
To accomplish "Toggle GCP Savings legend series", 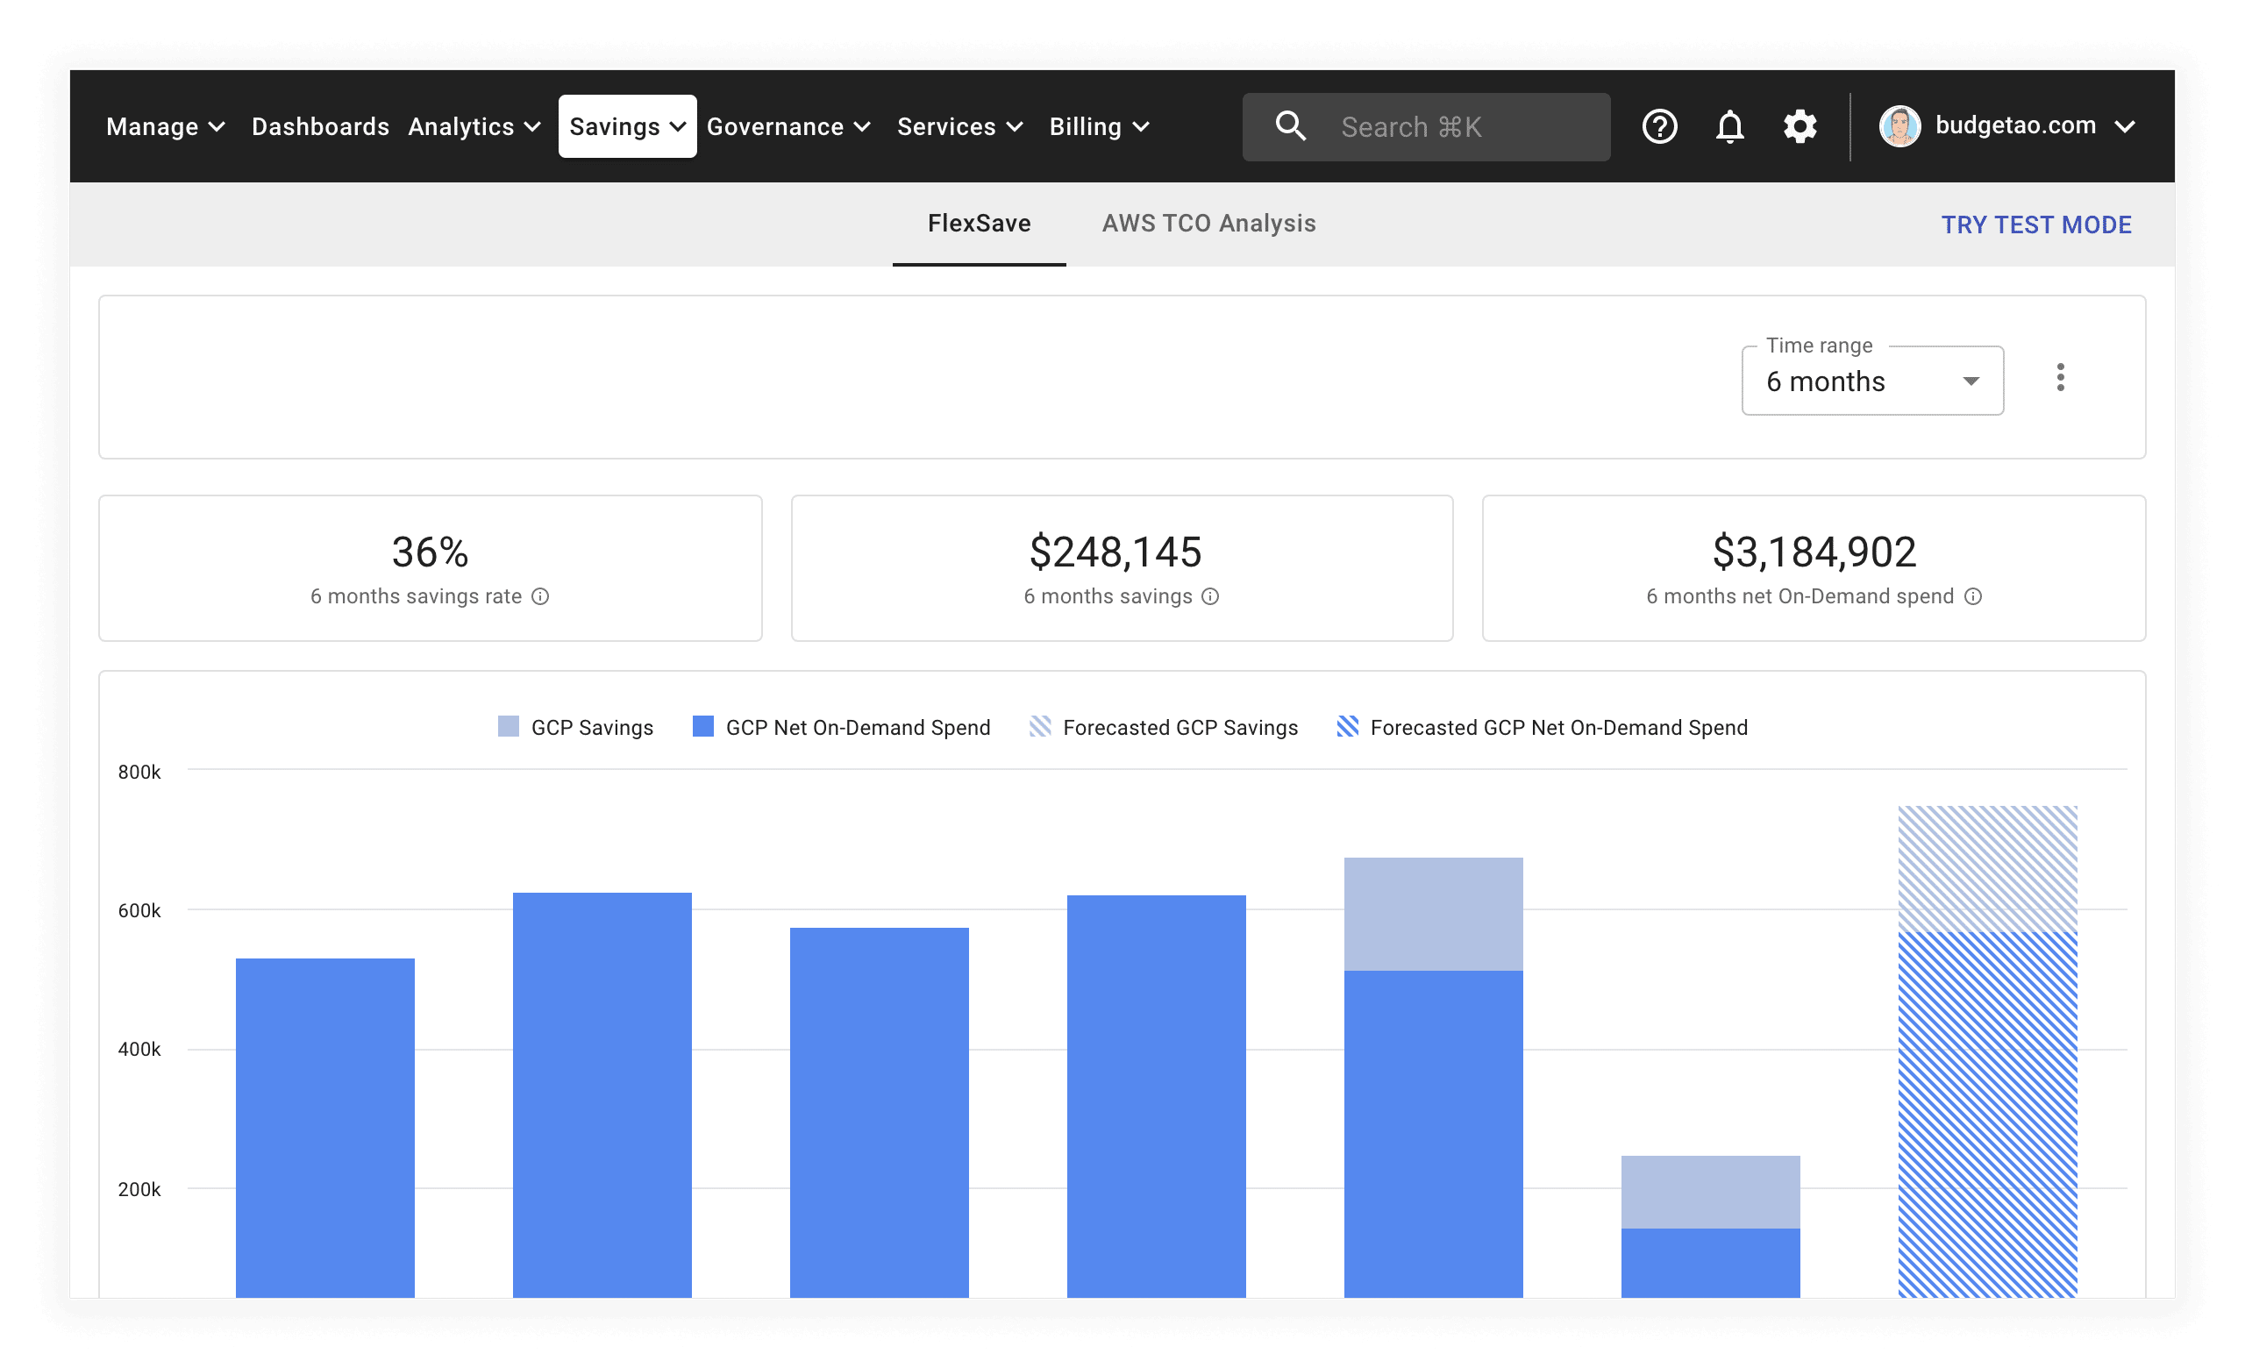I will [575, 727].
